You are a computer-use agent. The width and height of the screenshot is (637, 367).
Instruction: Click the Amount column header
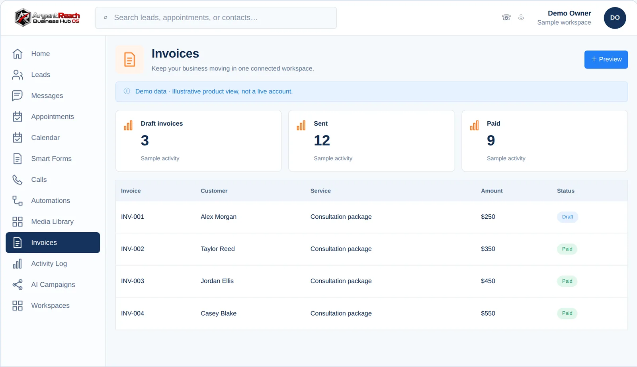[x=492, y=191]
